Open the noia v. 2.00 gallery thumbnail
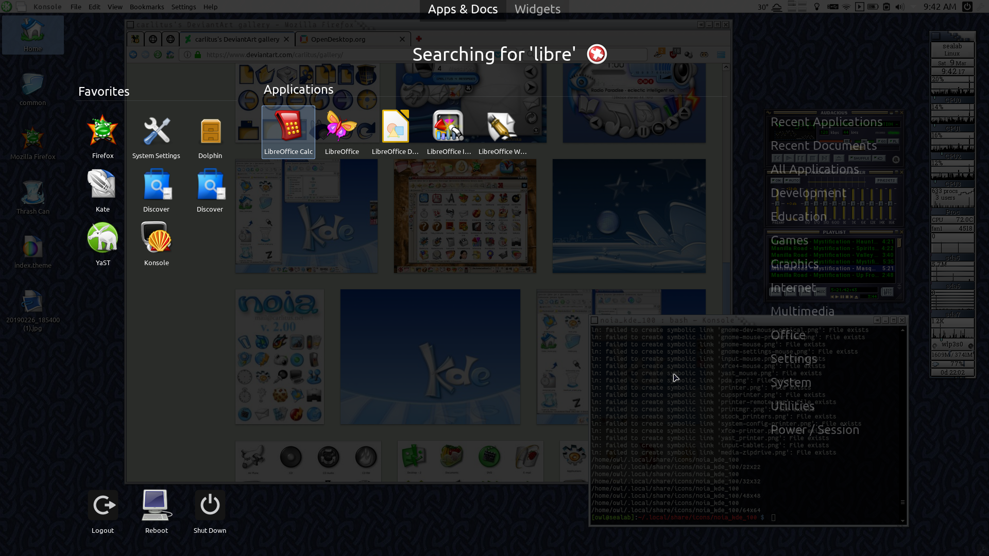This screenshot has width=989, height=556. pyautogui.click(x=280, y=357)
